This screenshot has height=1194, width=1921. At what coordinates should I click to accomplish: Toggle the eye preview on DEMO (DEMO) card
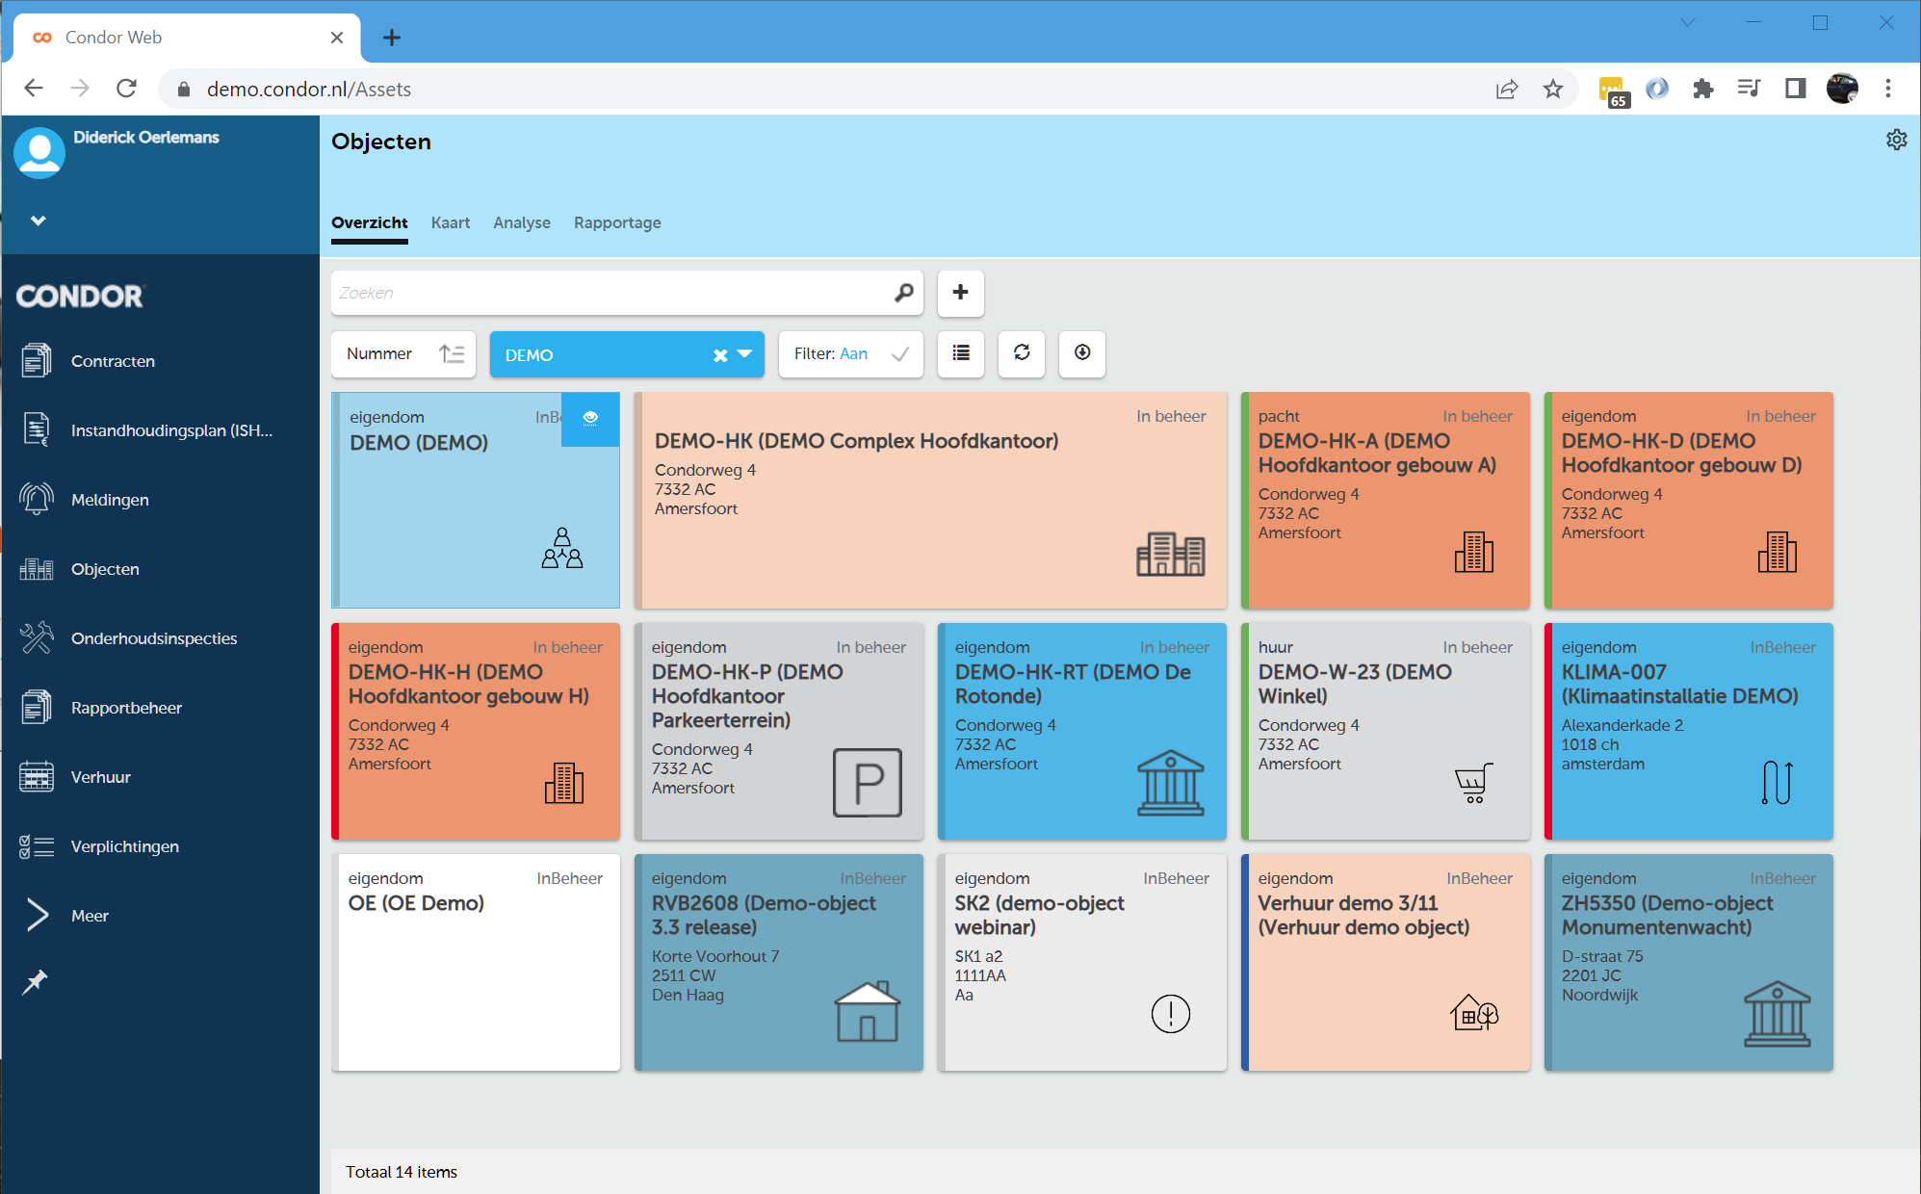coord(590,420)
